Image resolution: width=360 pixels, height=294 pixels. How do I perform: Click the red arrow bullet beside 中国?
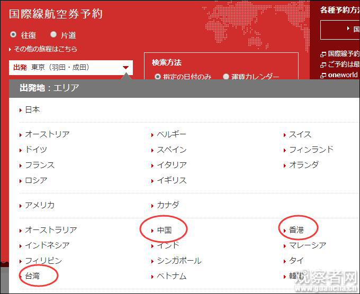(x=152, y=231)
